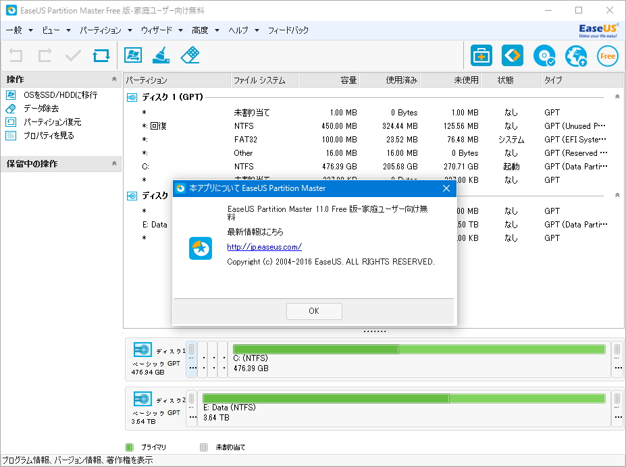Click the bootable disc check icon
The height and width of the screenshot is (467, 626).
click(x=544, y=56)
